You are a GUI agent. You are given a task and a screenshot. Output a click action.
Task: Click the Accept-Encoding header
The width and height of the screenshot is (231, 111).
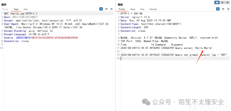point(28,31)
